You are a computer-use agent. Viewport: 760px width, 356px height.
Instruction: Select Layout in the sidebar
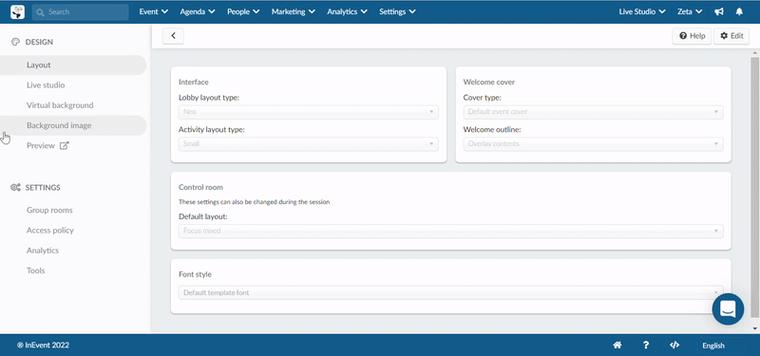tap(73, 65)
